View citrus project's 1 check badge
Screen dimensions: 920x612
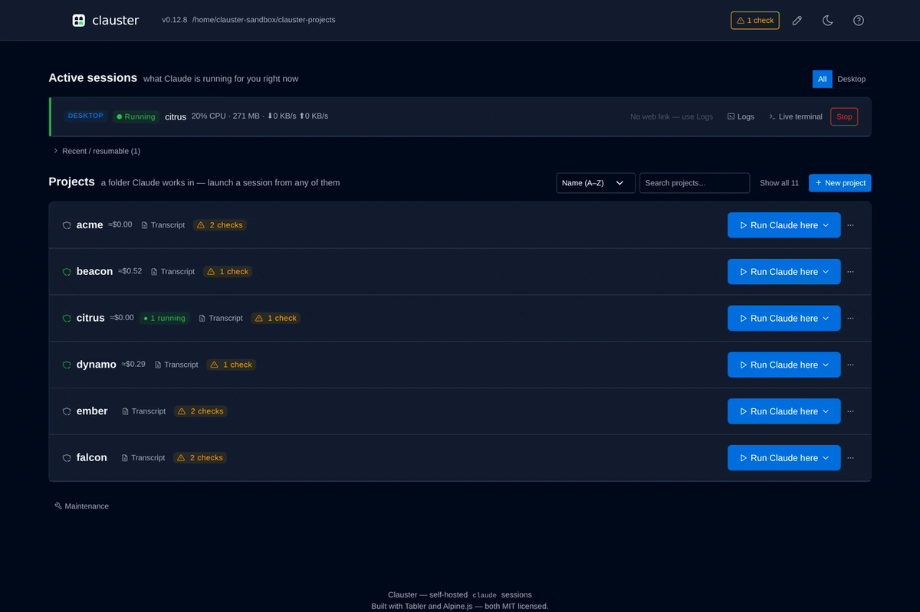(x=275, y=318)
